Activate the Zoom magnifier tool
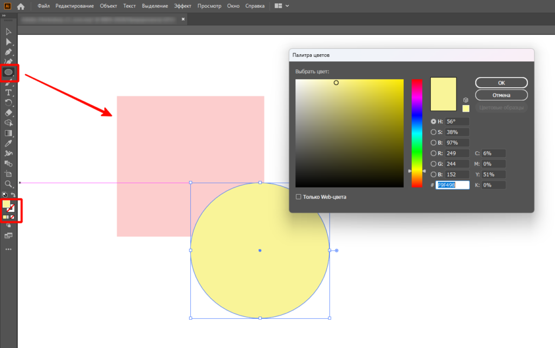The width and height of the screenshot is (555, 348). [9, 184]
